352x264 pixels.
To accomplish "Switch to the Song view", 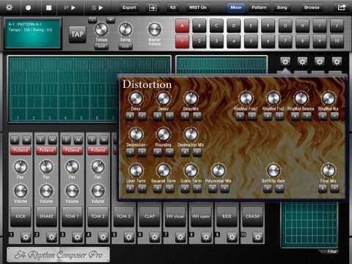I will coord(282,7).
